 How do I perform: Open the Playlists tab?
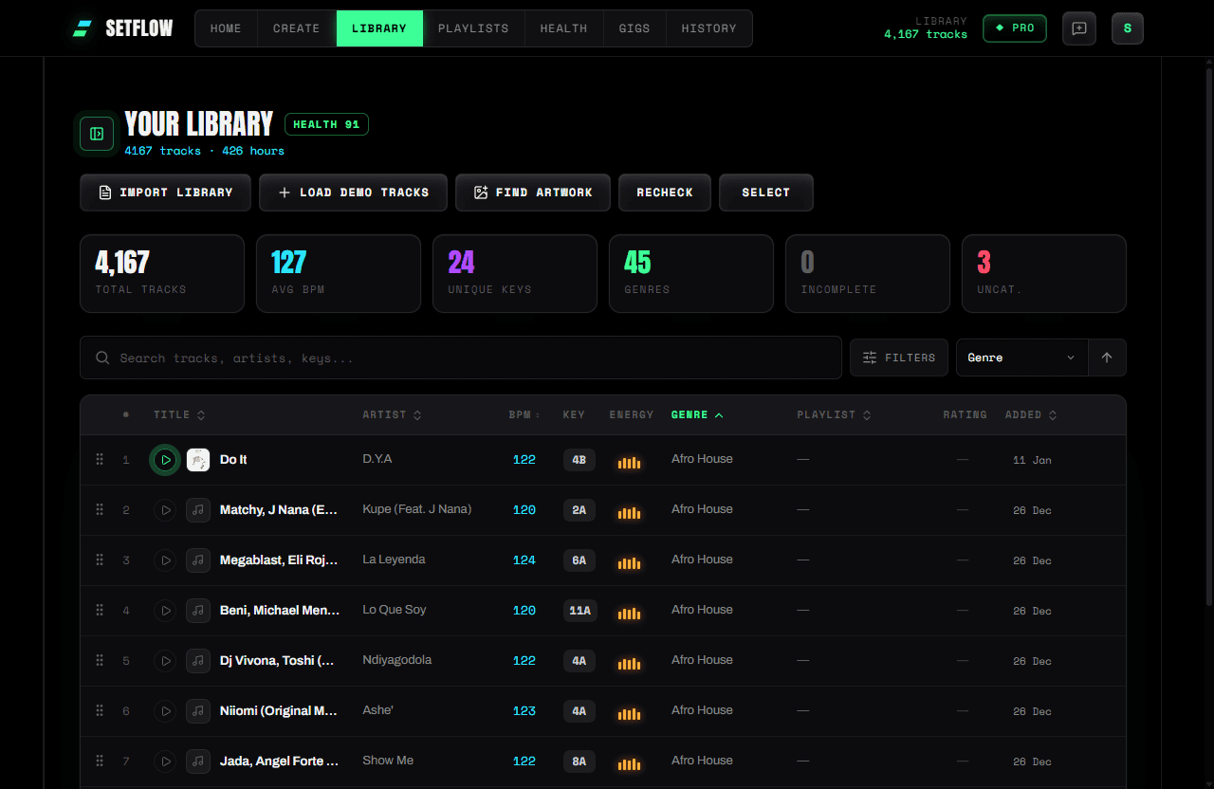click(x=473, y=28)
